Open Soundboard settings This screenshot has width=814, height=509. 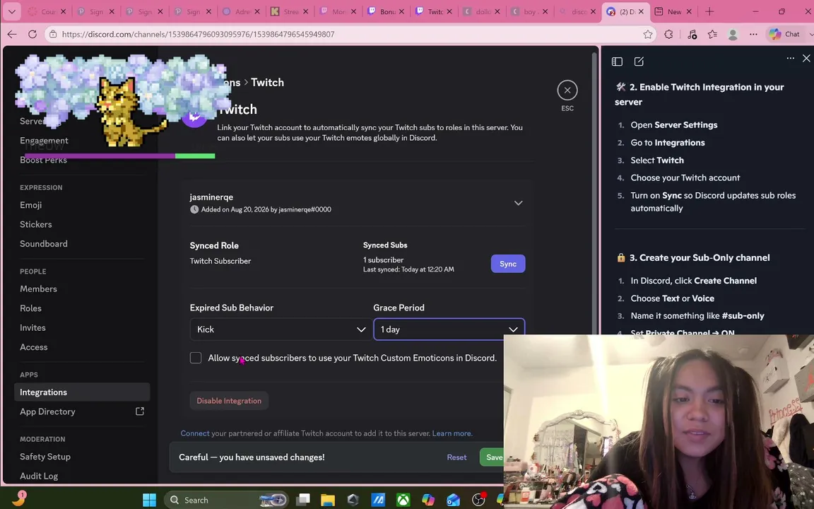click(44, 244)
